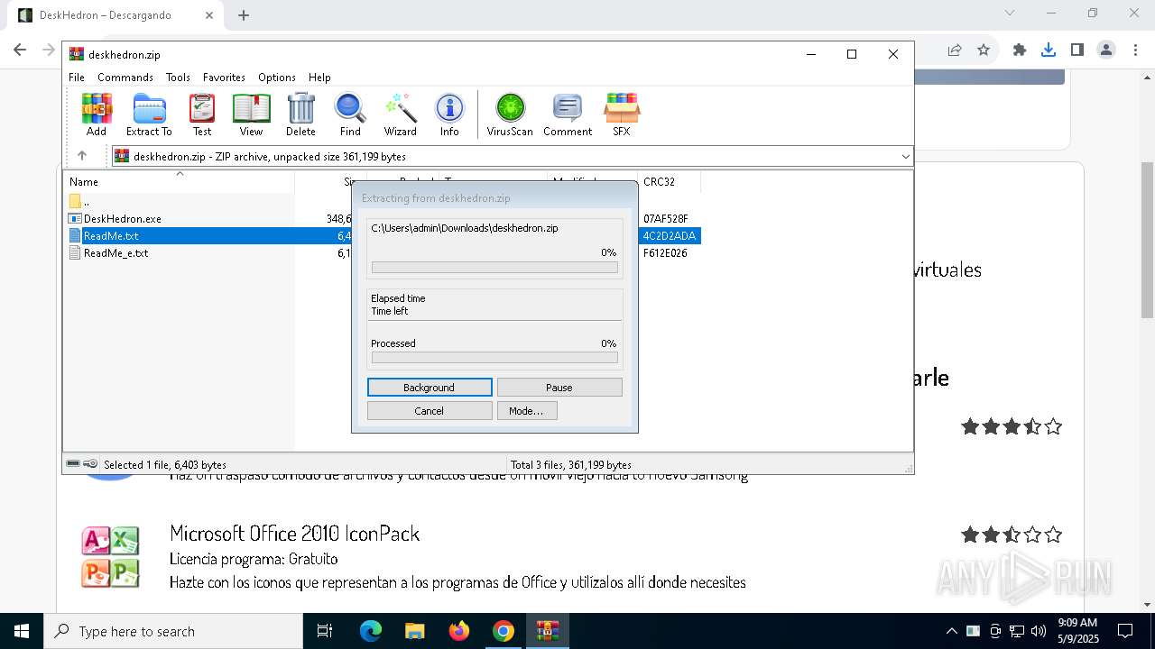
Task: Run the VirusScan toolbar icon
Action: pos(510,114)
